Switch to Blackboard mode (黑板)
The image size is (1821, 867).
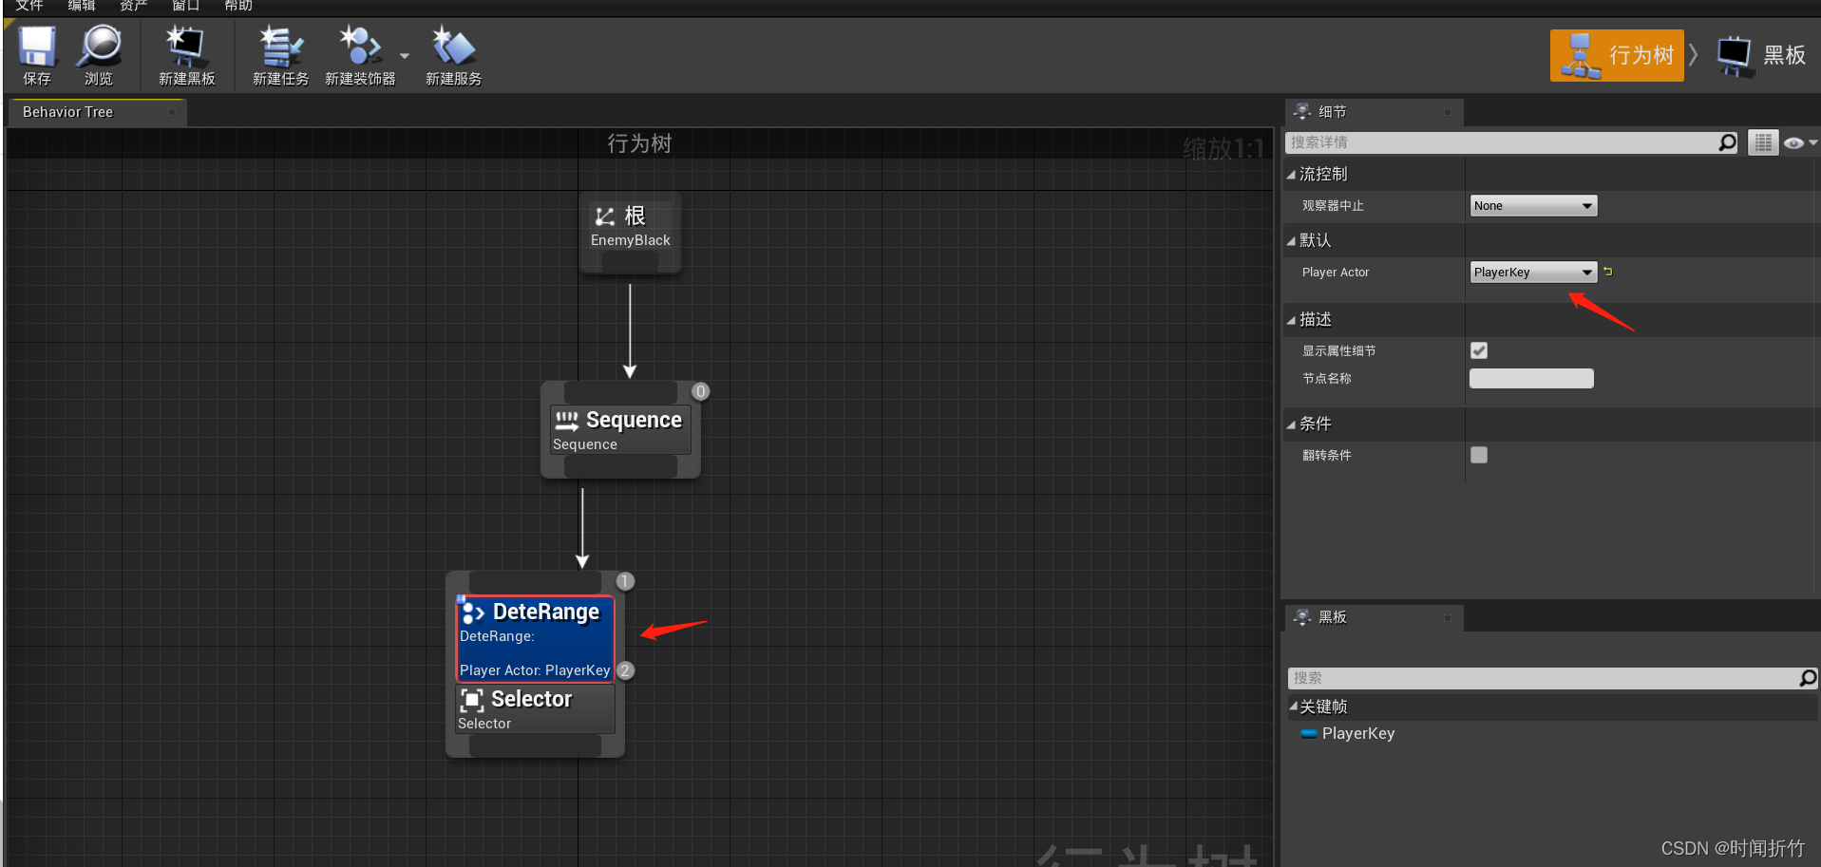tap(1761, 55)
